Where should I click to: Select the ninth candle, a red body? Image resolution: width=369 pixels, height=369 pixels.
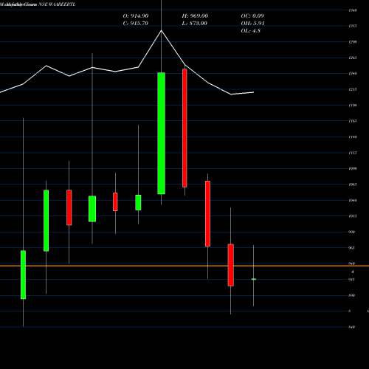[207, 213]
